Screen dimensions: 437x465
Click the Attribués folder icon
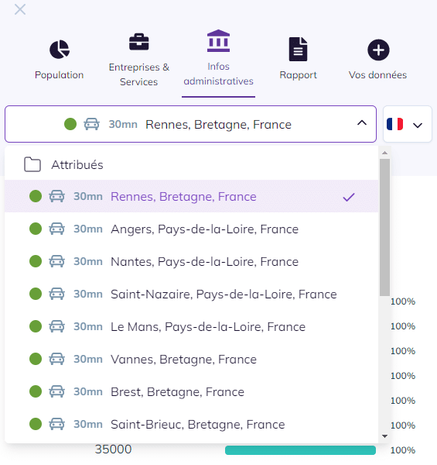click(x=32, y=164)
